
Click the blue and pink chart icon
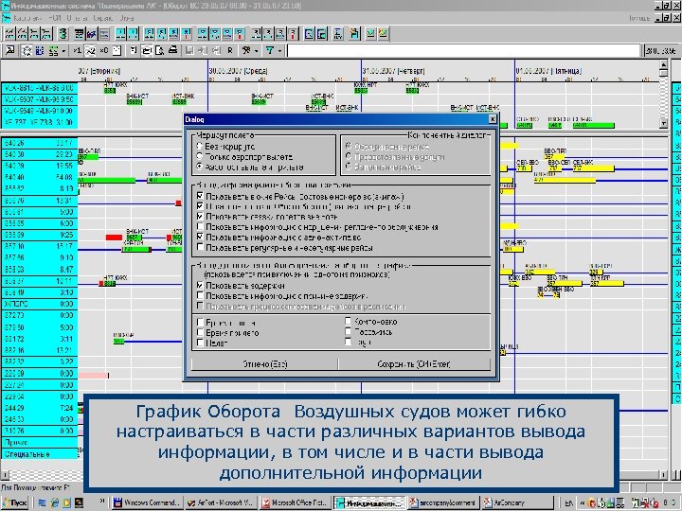click(91, 33)
